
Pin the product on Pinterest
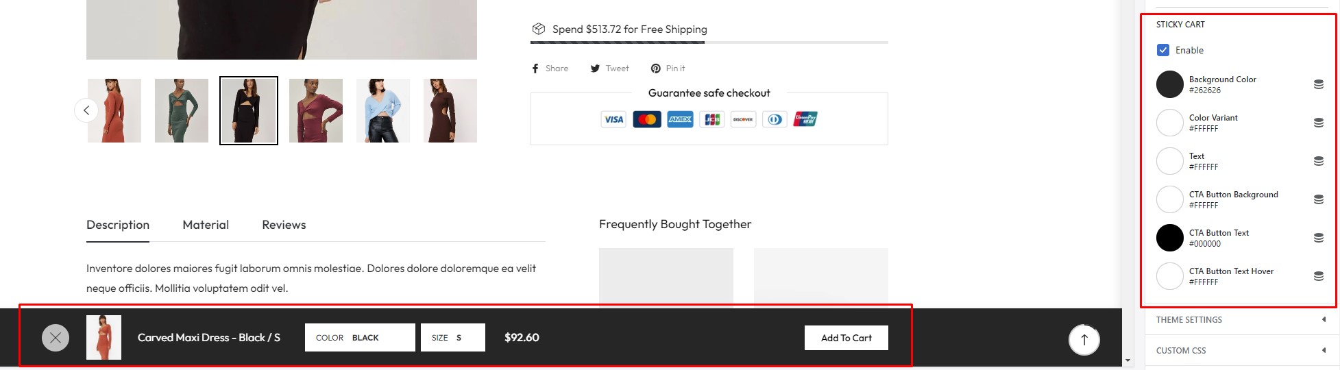668,69
